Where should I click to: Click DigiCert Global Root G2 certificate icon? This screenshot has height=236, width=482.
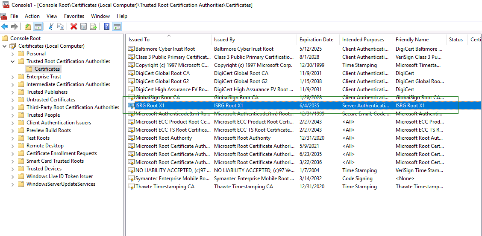pos(131,81)
